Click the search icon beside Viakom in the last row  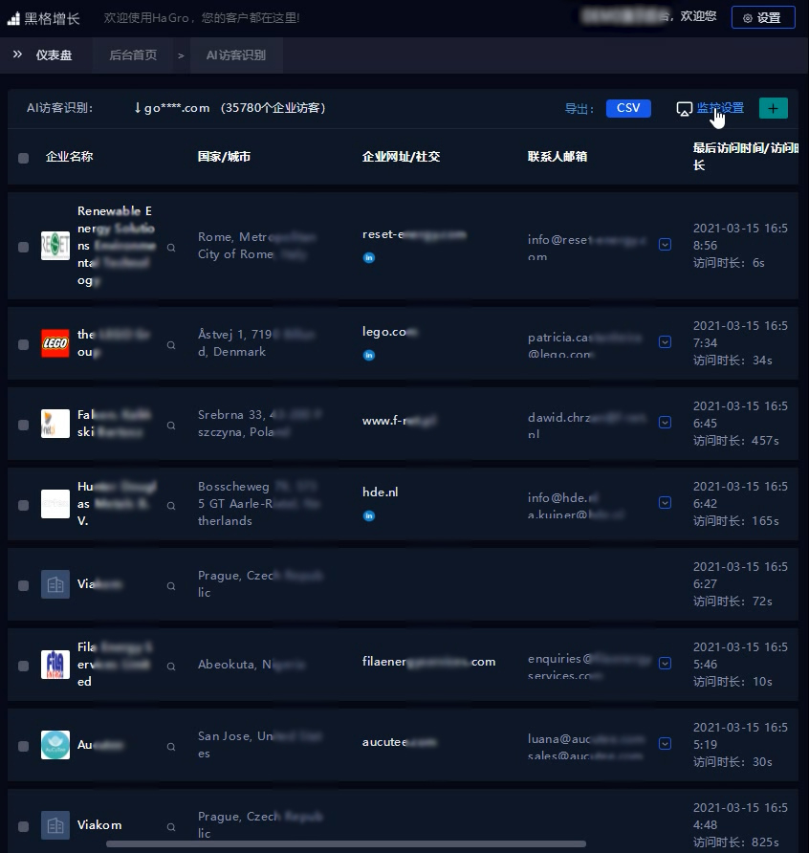[x=171, y=826]
